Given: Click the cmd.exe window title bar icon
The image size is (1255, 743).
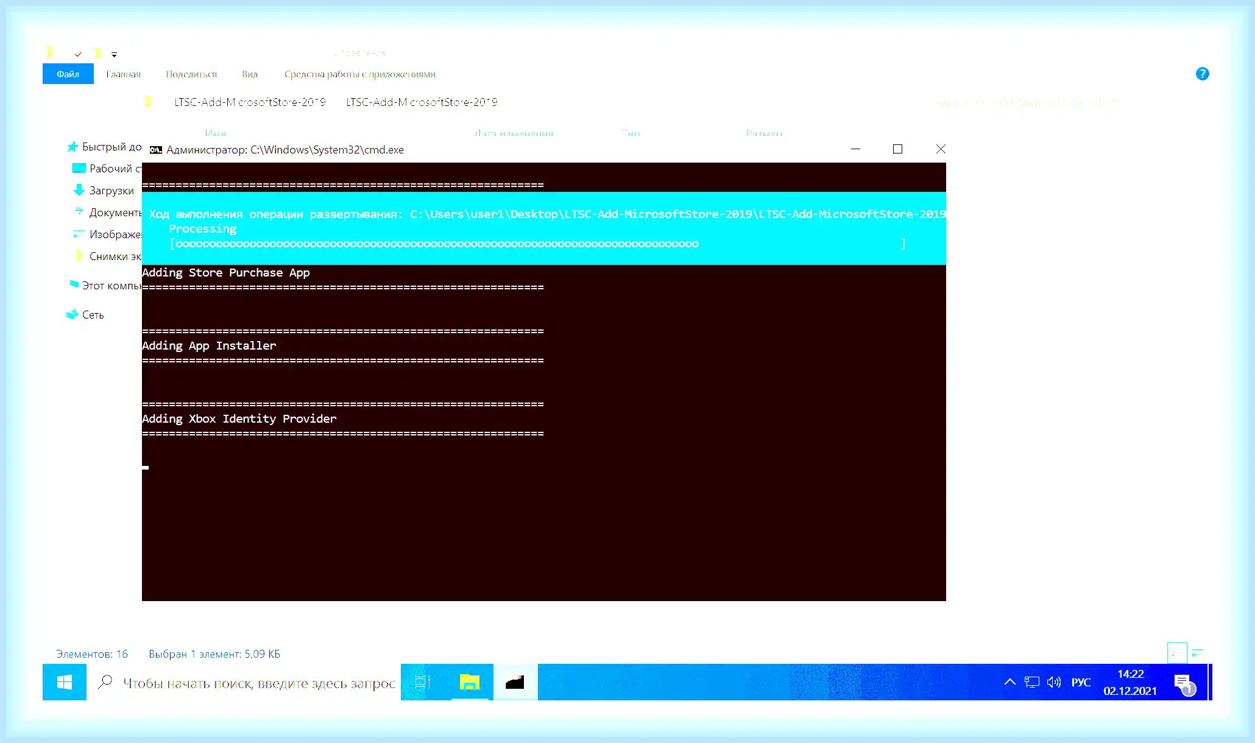Looking at the screenshot, I should click(x=156, y=150).
